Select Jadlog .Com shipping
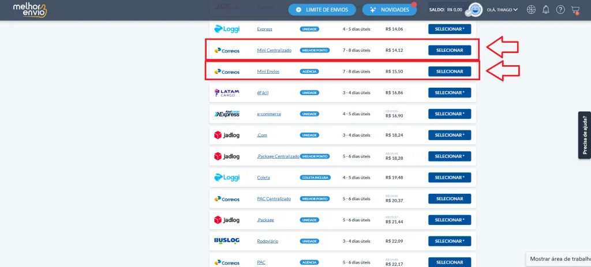The width and height of the screenshot is (591, 267). click(450, 135)
